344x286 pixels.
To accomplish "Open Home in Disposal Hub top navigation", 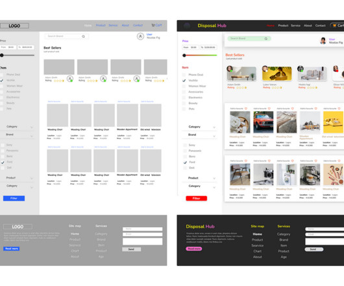I will 270,26.
